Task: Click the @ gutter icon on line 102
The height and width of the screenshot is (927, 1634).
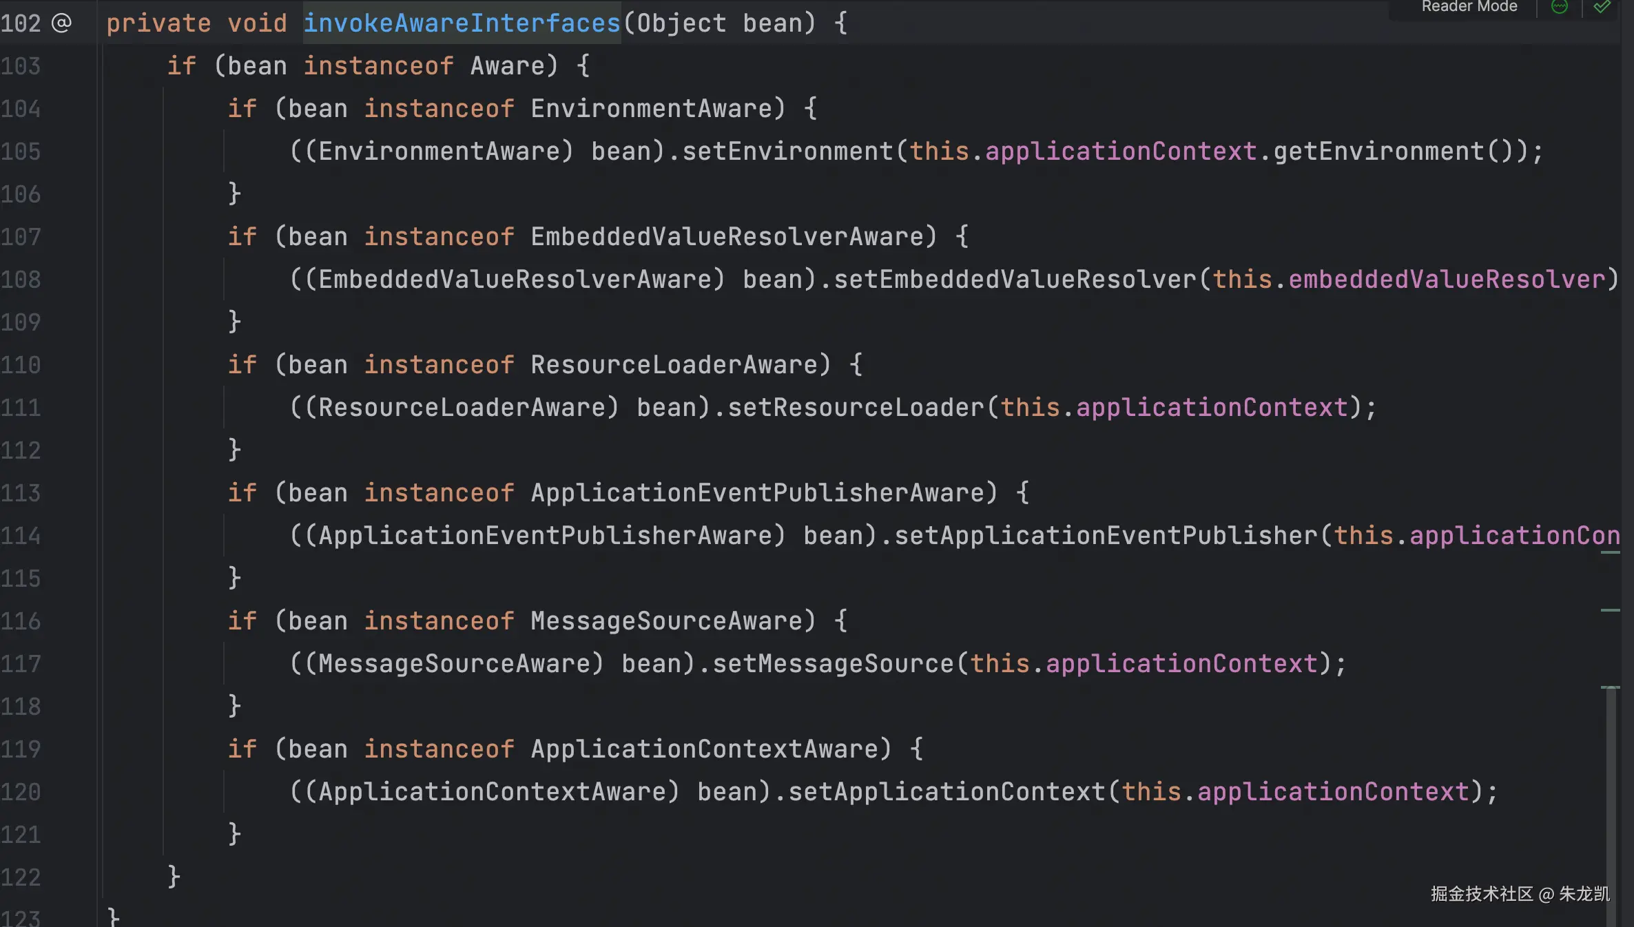Action: click(x=61, y=23)
